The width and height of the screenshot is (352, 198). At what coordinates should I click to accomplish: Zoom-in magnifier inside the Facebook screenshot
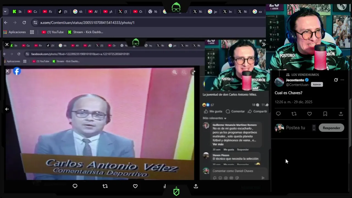(175, 72)
